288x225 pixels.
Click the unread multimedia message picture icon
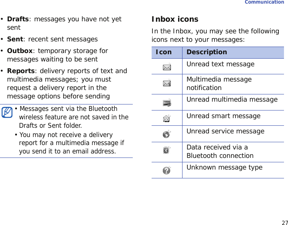[167, 103]
